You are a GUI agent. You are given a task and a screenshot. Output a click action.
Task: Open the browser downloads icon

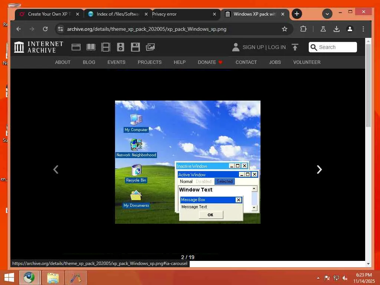tap(336, 29)
